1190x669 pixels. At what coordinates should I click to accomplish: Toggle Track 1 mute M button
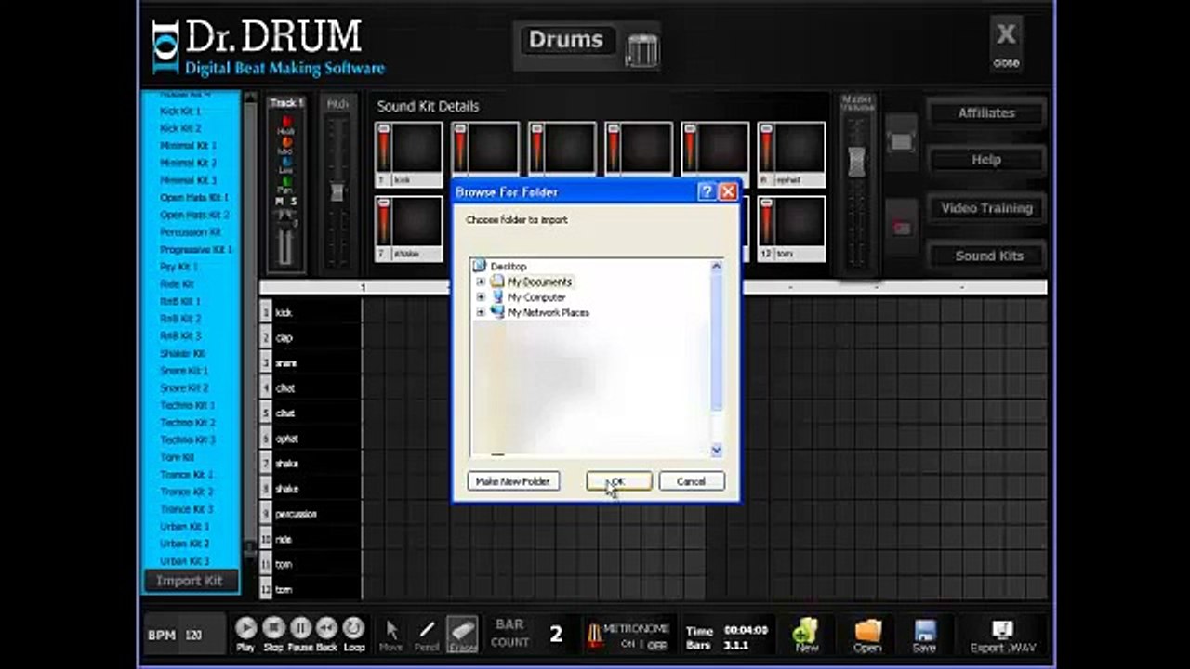pos(279,202)
